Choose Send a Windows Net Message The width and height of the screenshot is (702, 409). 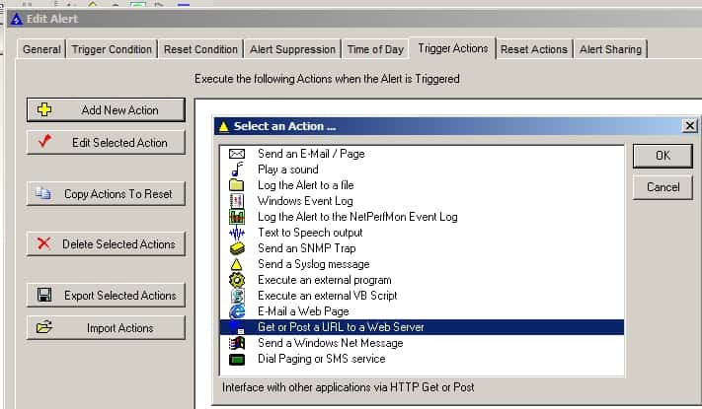[x=422, y=343]
